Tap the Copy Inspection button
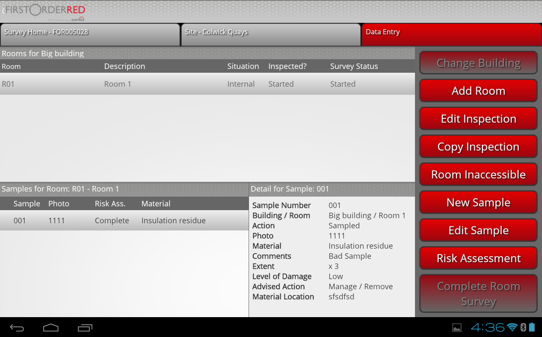This screenshot has width=542, height=337. tap(478, 147)
